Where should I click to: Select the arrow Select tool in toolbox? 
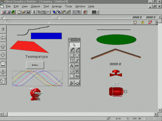point(75,45)
